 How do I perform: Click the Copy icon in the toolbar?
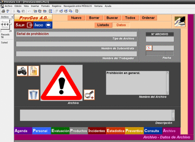click(18, 11)
